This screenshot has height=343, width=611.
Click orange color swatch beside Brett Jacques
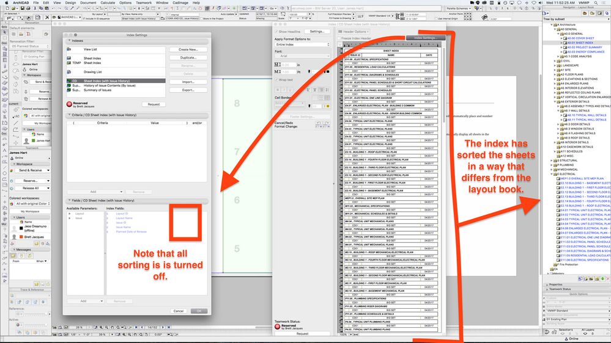[x=21, y=237]
